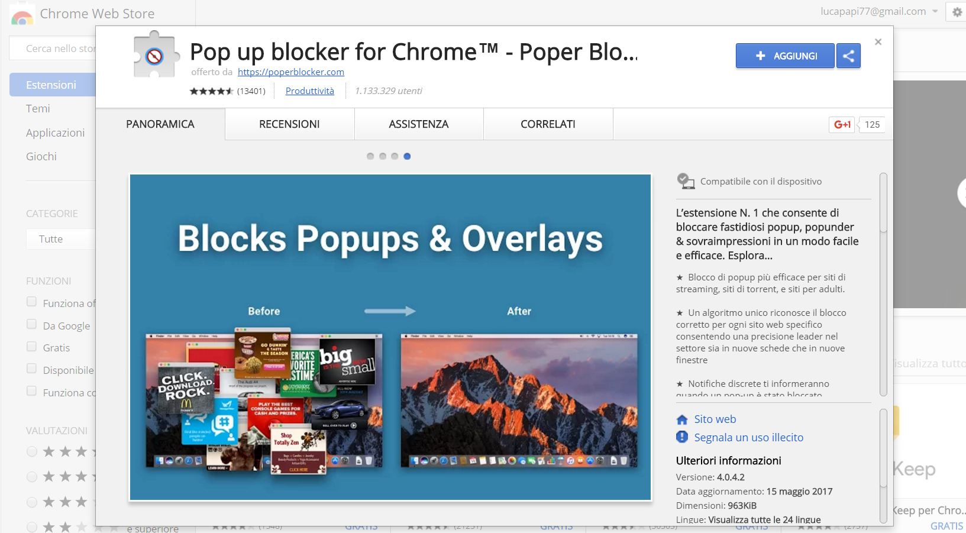Show the third screenshot slide dot
Viewport: 966px width, 533px height.
395,156
